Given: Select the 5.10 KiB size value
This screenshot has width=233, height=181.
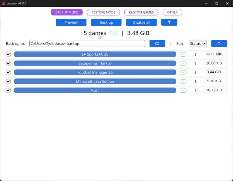Looking at the screenshot, I should pyautogui.click(x=214, y=81).
